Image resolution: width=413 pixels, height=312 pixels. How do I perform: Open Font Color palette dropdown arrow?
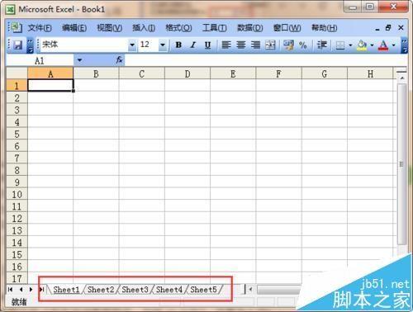(394, 45)
